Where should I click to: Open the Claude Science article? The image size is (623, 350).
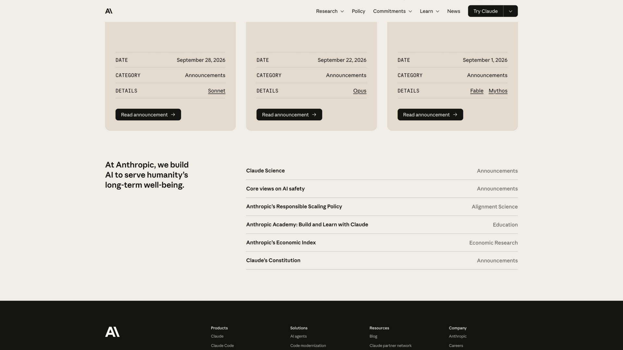(382, 171)
